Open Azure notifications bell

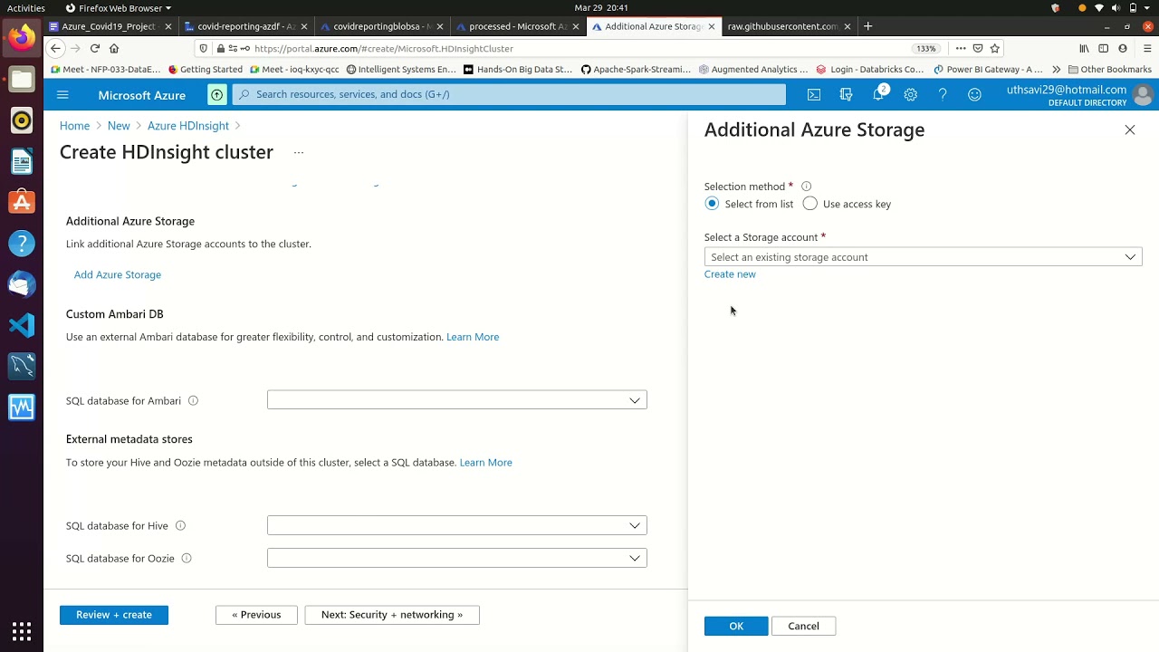point(878,94)
